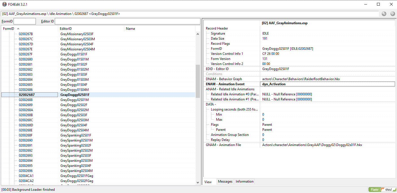The image size is (397, 193).
Task: Focus the Editor ID search field
Action: pyautogui.click(x=127, y=21)
